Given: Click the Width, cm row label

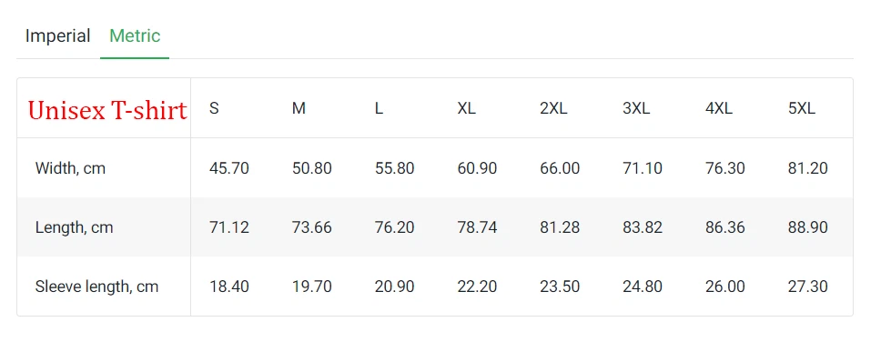Looking at the screenshot, I should point(70,168).
